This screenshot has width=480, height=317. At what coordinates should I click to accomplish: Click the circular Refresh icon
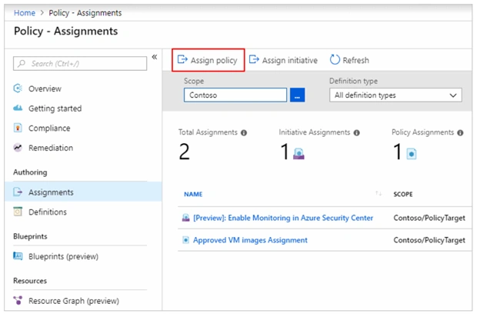point(335,60)
